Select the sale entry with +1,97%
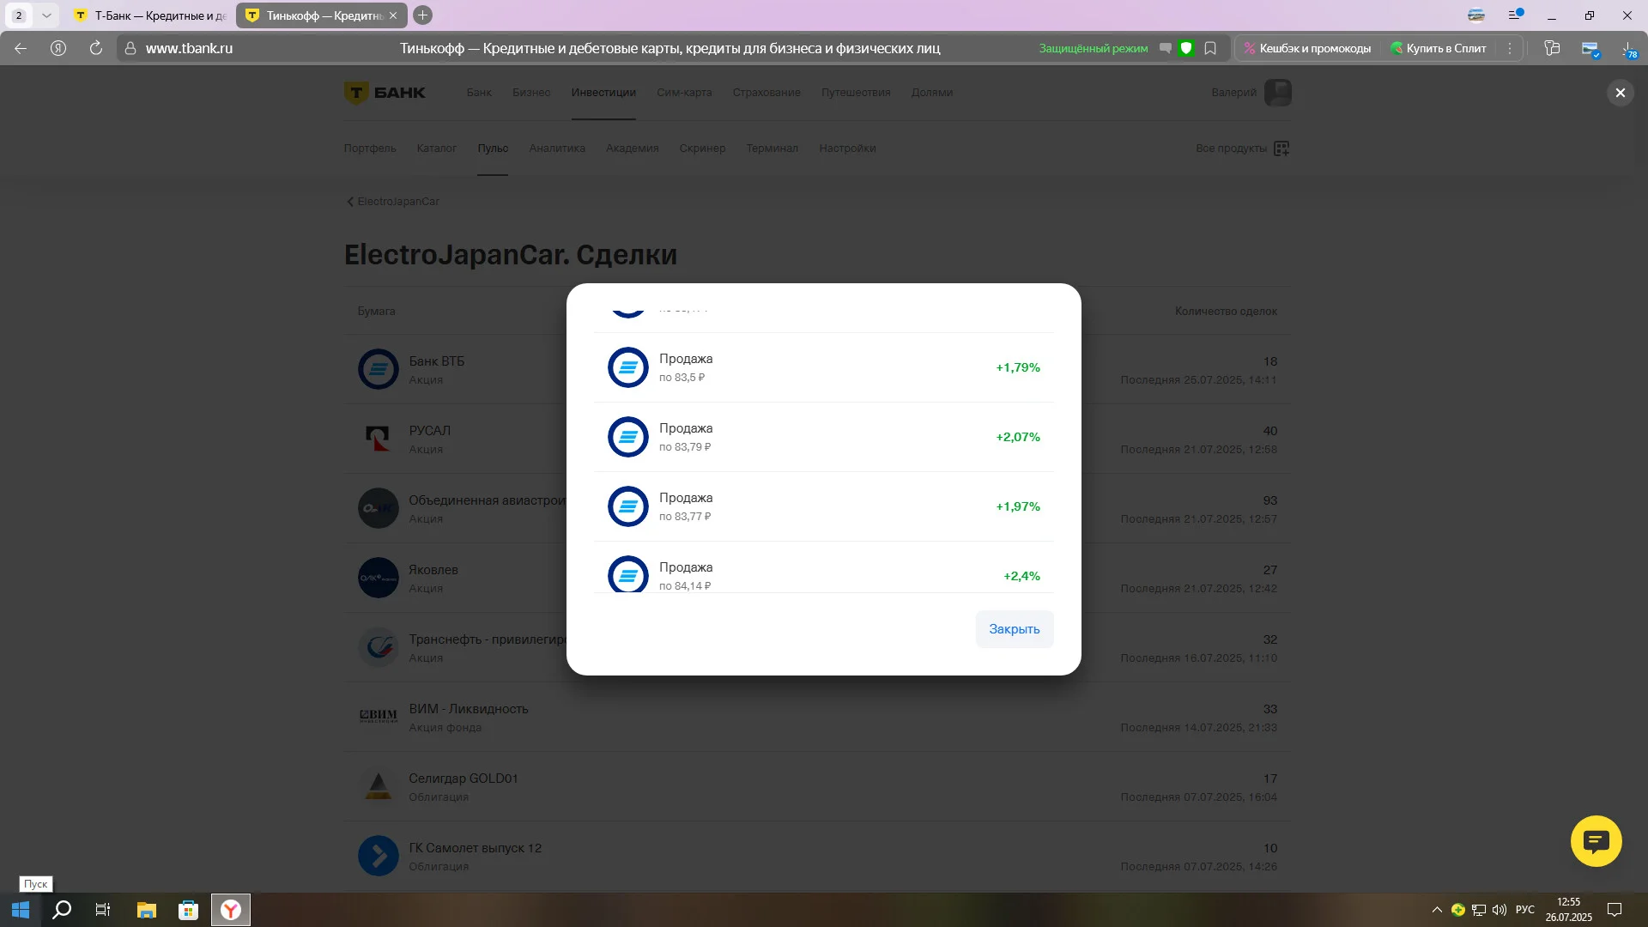Screen dimensions: 1648x927 823,506
